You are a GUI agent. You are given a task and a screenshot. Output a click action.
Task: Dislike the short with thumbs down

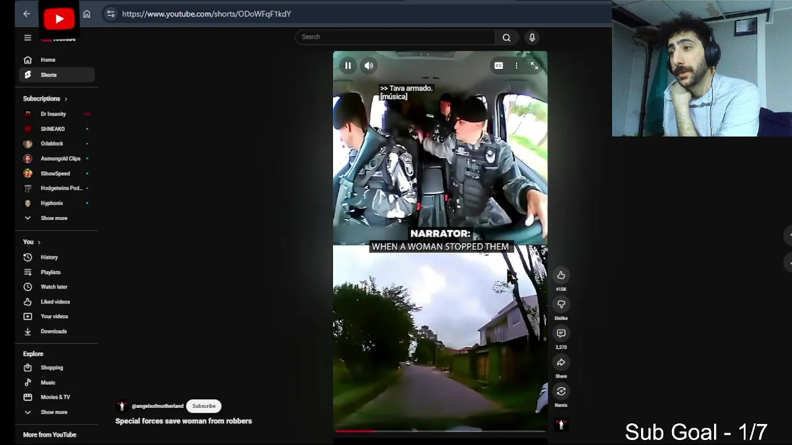point(561,304)
